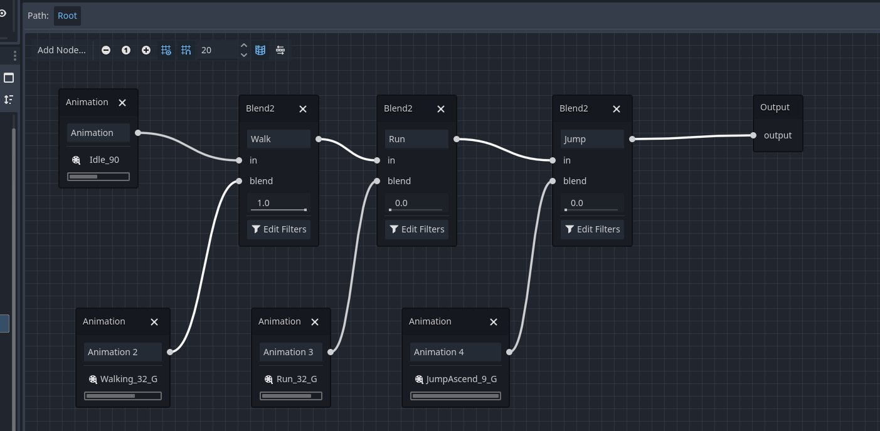Decrease grid snap distance with down arrow

click(244, 55)
